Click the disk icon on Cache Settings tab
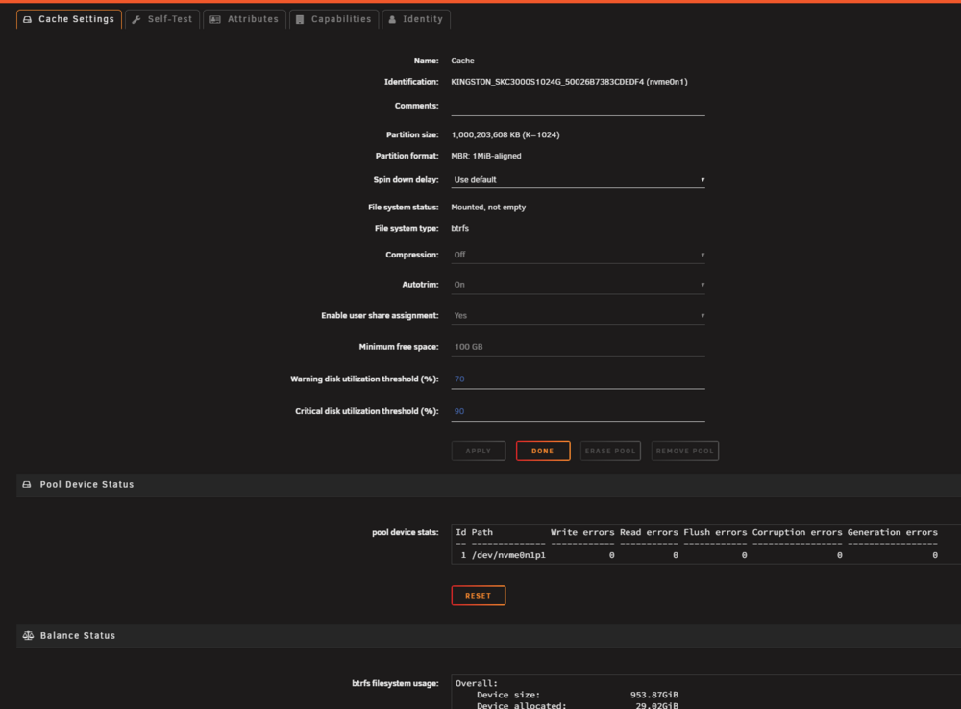The image size is (961, 709). (27, 19)
